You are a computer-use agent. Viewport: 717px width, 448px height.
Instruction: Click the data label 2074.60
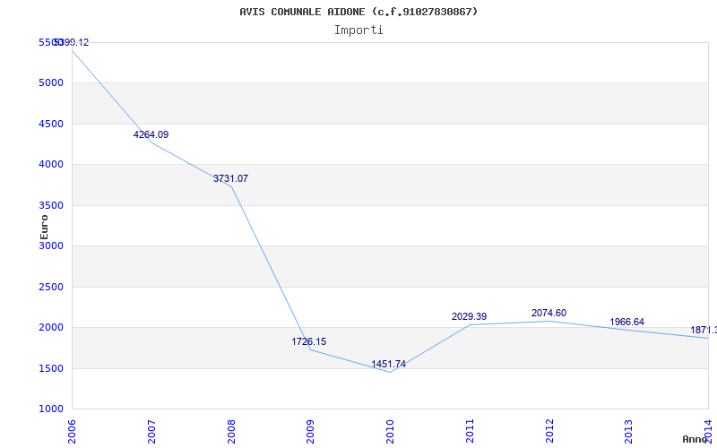pyautogui.click(x=549, y=313)
